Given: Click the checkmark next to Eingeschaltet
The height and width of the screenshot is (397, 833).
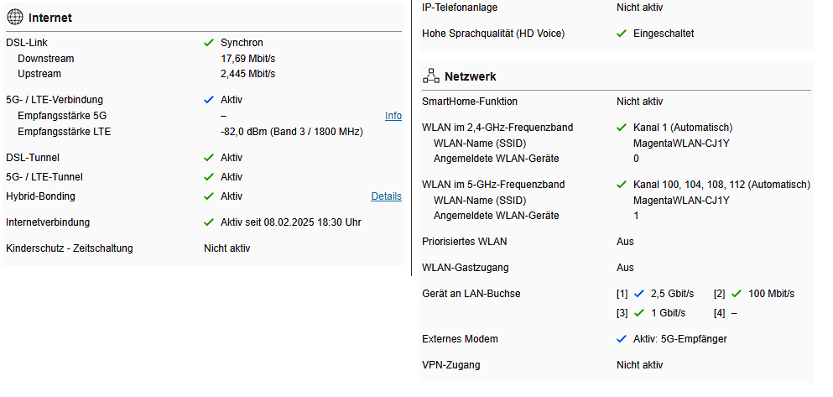Looking at the screenshot, I should (622, 34).
